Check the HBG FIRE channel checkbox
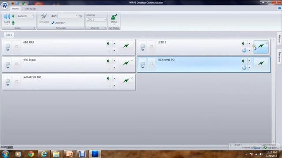282x158 pixels. [x=17, y=47]
